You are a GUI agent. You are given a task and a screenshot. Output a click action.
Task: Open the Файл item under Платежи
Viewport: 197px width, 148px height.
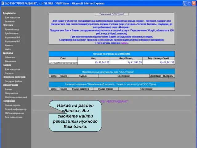pyautogui.click(x=8, y=49)
